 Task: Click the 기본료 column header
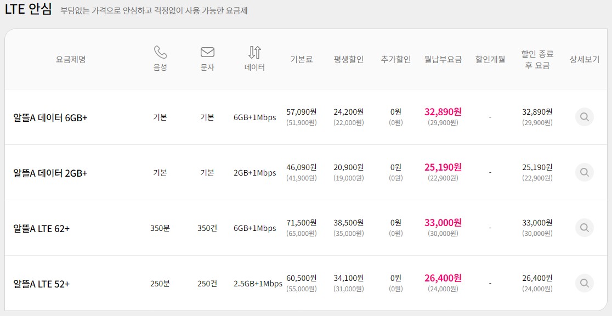(x=301, y=59)
